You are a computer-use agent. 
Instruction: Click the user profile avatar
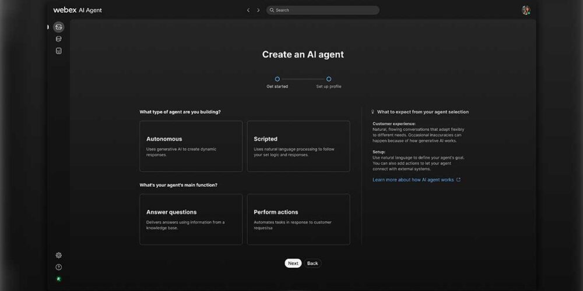click(x=526, y=10)
